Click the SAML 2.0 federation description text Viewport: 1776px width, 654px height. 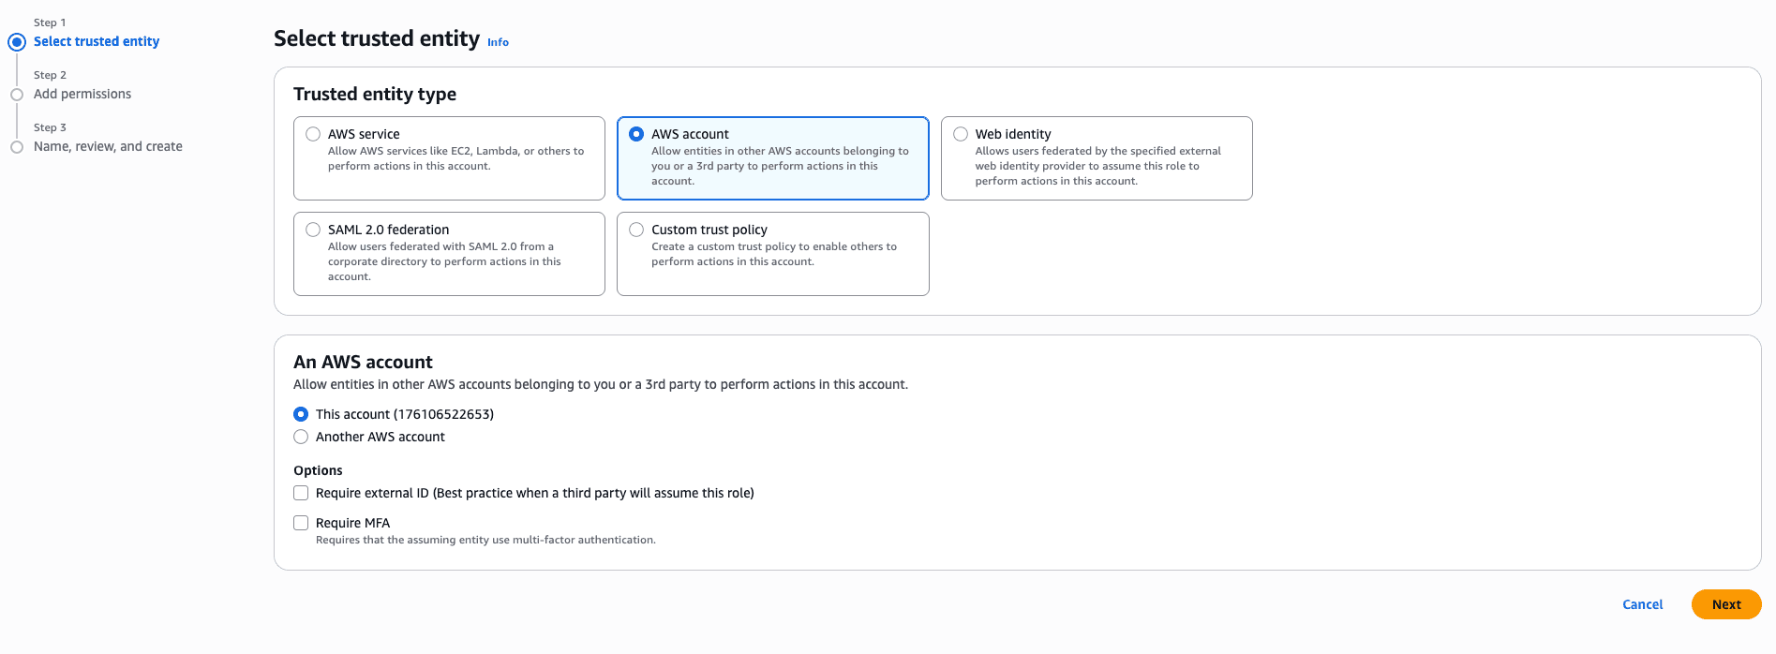click(x=444, y=261)
